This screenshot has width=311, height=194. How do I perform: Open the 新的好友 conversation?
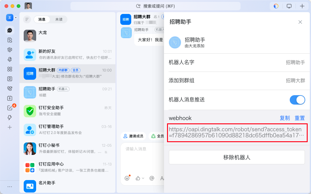click(67, 55)
